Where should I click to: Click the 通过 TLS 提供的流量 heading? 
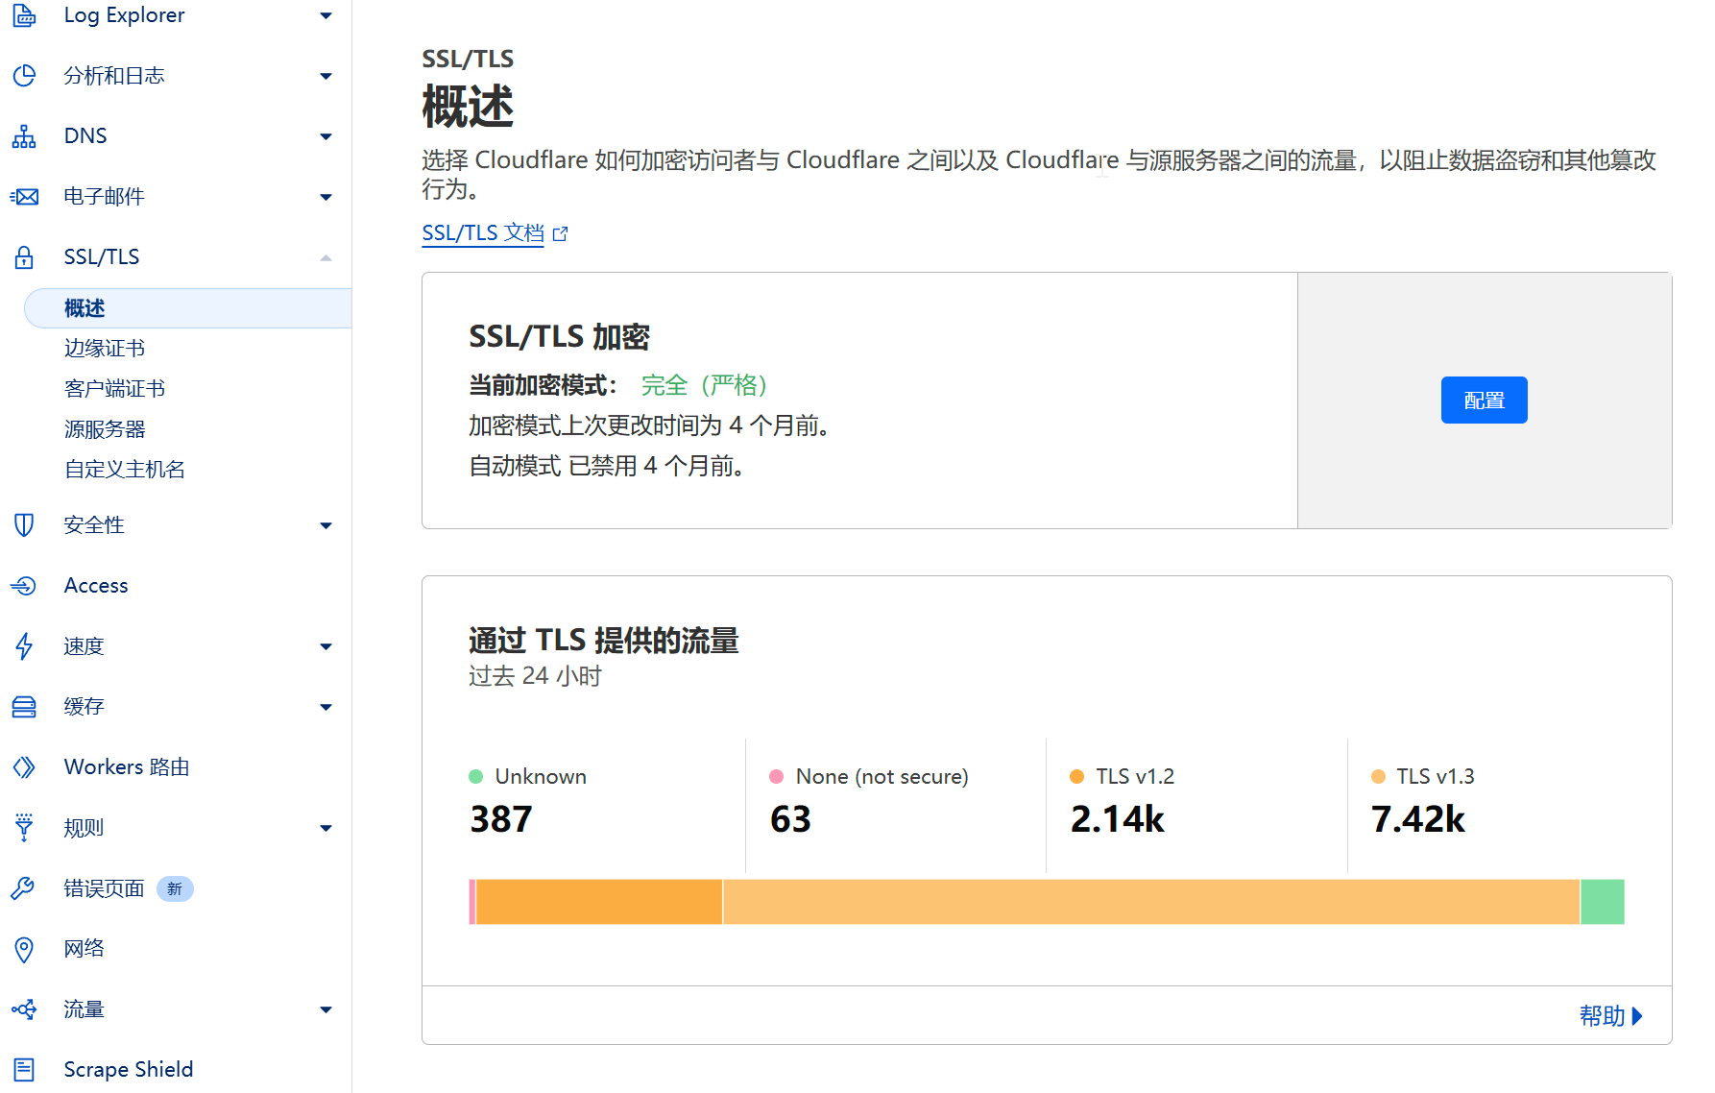(604, 641)
